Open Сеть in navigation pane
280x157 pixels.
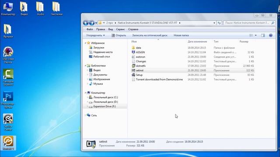coord(94,115)
